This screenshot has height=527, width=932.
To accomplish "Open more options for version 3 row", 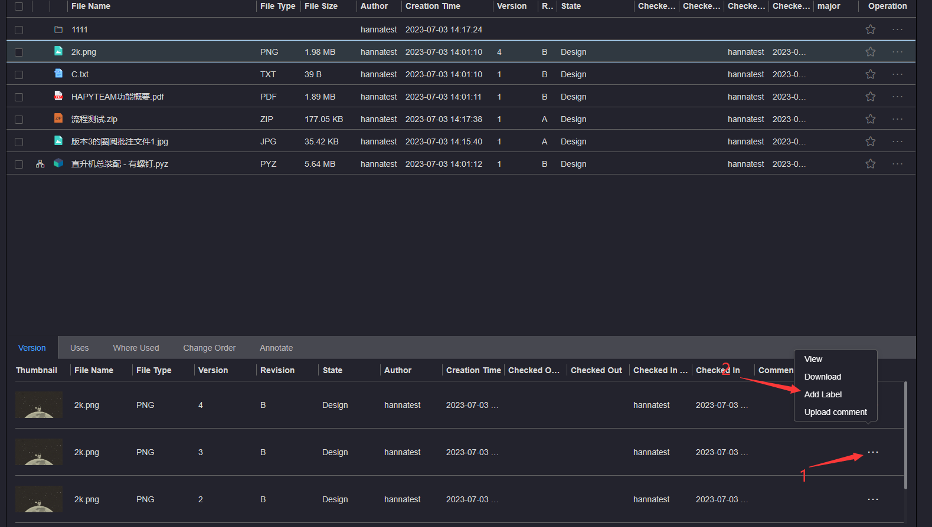I will click(873, 452).
